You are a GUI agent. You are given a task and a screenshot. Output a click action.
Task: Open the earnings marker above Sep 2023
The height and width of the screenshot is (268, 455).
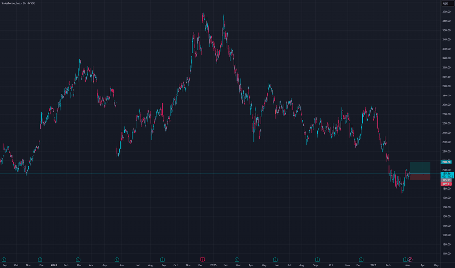click(x=4, y=259)
